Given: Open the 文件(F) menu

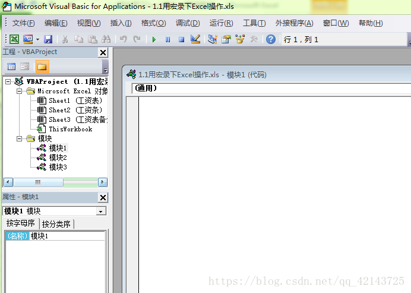Looking at the screenshot, I should click(23, 23).
